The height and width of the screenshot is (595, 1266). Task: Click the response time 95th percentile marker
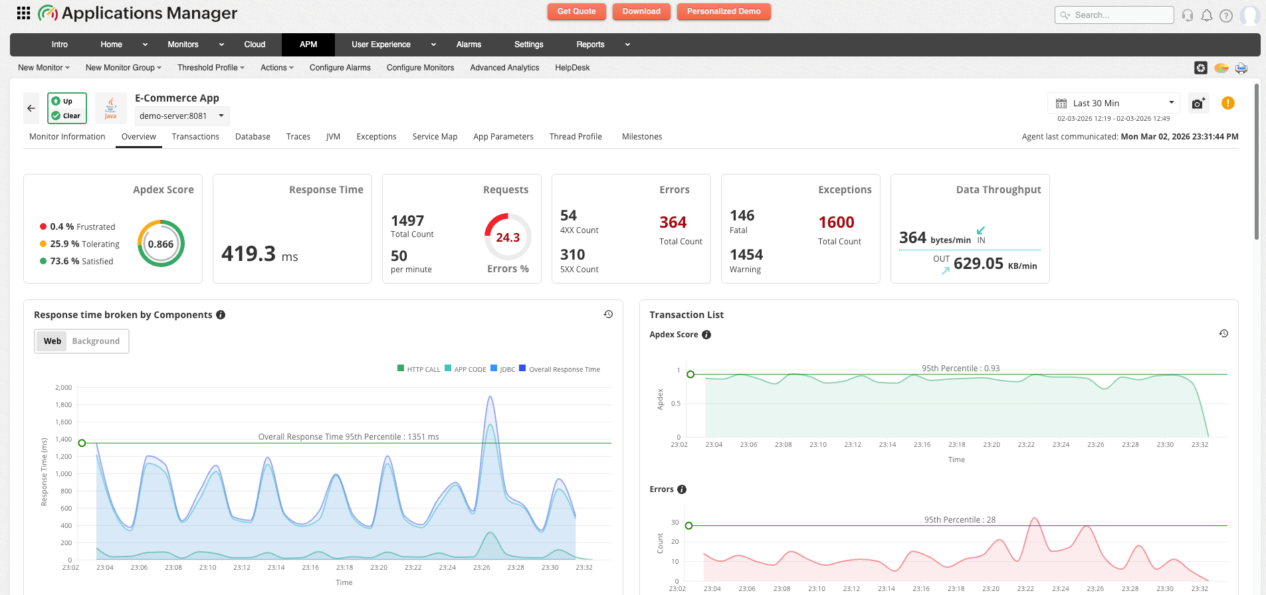(x=82, y=443)
